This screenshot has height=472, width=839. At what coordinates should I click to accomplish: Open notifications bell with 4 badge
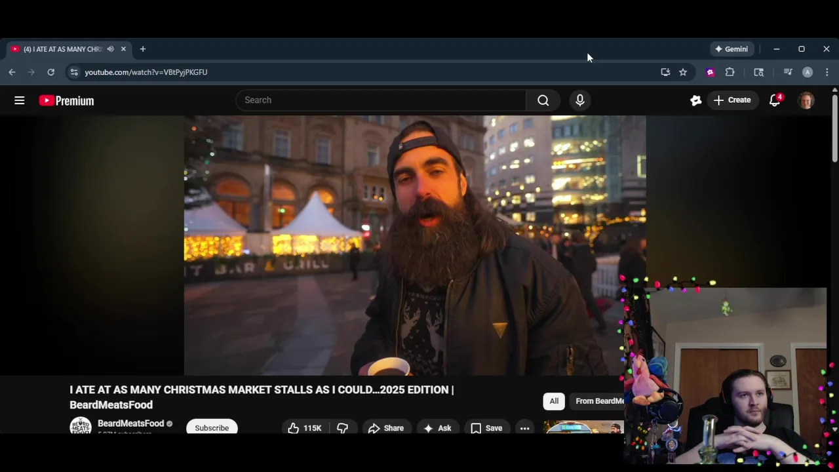775,100
